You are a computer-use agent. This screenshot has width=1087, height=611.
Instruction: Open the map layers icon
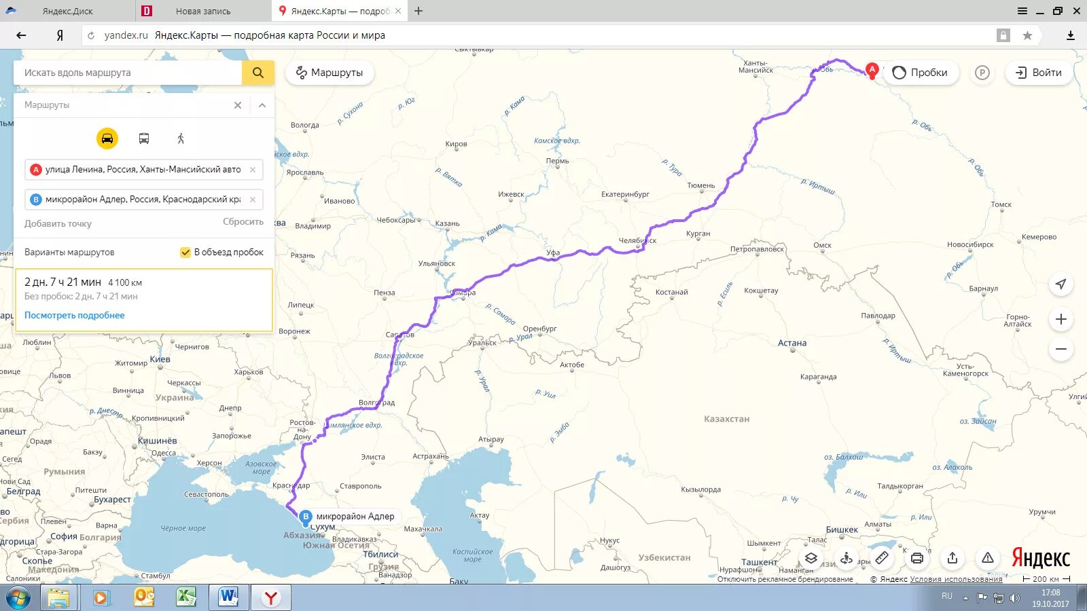click(811, 558)
